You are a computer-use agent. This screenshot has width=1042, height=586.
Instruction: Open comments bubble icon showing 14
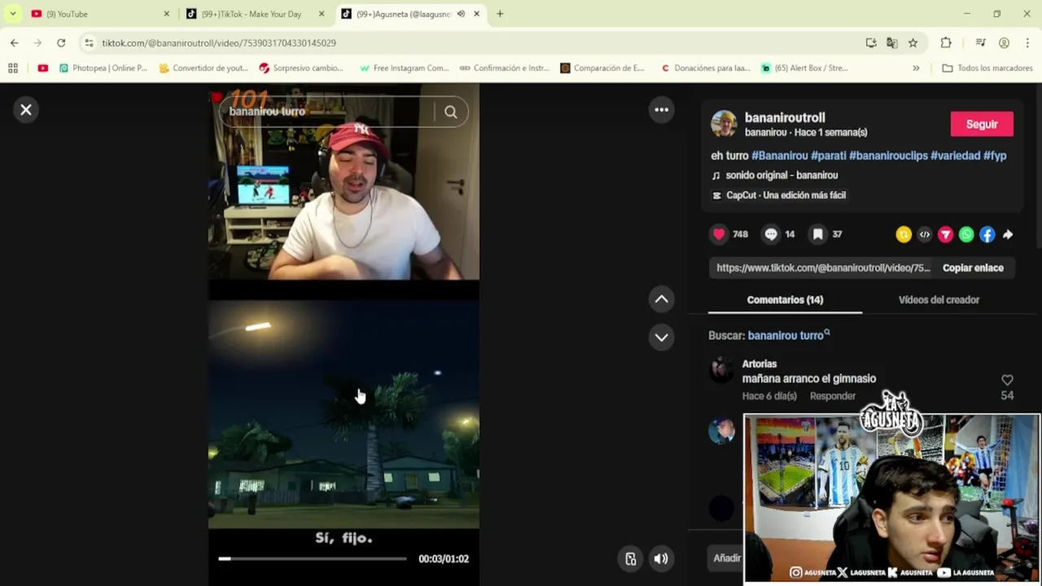point(771,234)
